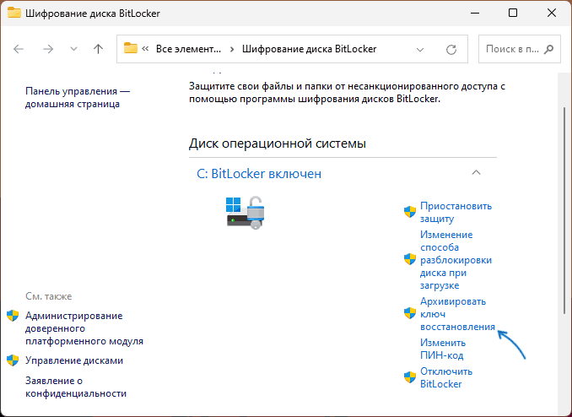Open "Управление дисками" link

(x=74, y=360)
